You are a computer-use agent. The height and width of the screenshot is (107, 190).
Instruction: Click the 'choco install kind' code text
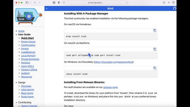(77, 74)
